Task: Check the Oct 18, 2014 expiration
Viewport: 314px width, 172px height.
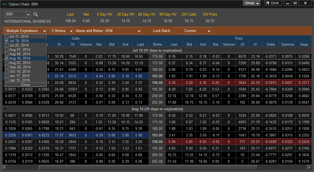Action: point(7,71)
